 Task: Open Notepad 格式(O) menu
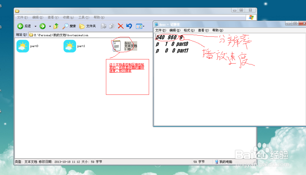point(189,30)
